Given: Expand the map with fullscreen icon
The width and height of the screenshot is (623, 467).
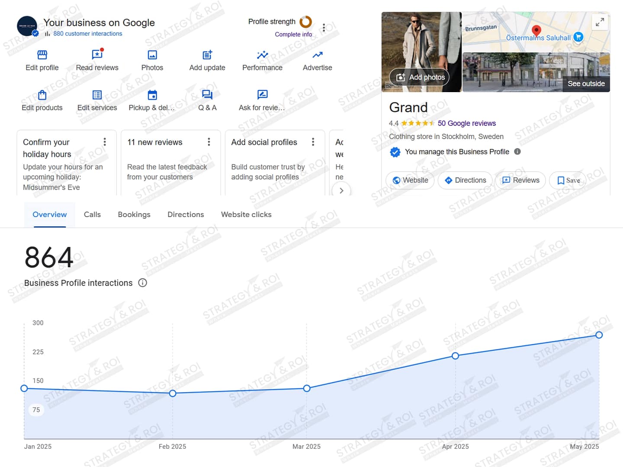Looking at the screenshot, I should (x=600, y=22).
